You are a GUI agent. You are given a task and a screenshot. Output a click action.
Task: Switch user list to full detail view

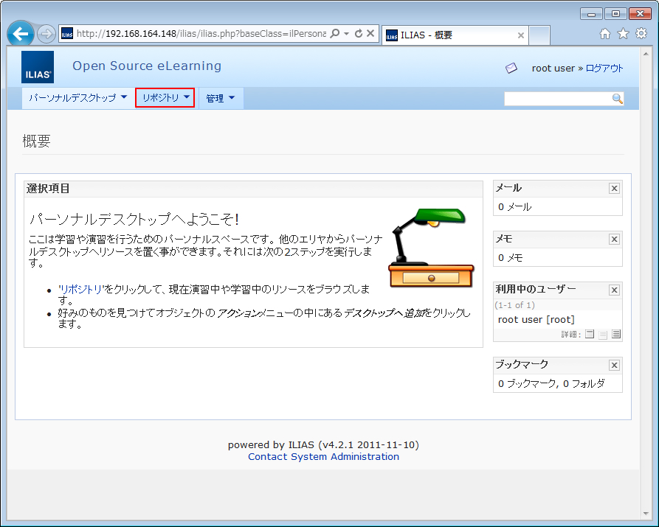pyautogui.click(x=616, y=334)
